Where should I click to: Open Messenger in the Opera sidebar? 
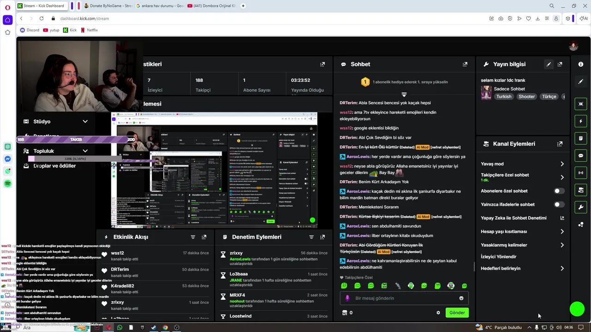pos(8,159)
